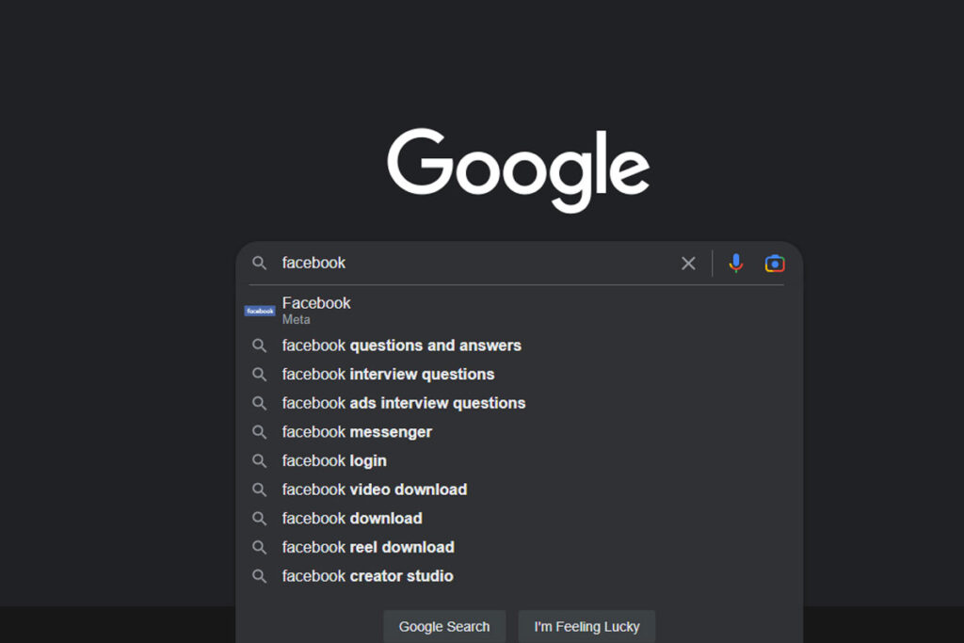Viewport: 964px width, 643px height.
Task: Select the 'facebook download' suggestion
Action: coord(351,518)
